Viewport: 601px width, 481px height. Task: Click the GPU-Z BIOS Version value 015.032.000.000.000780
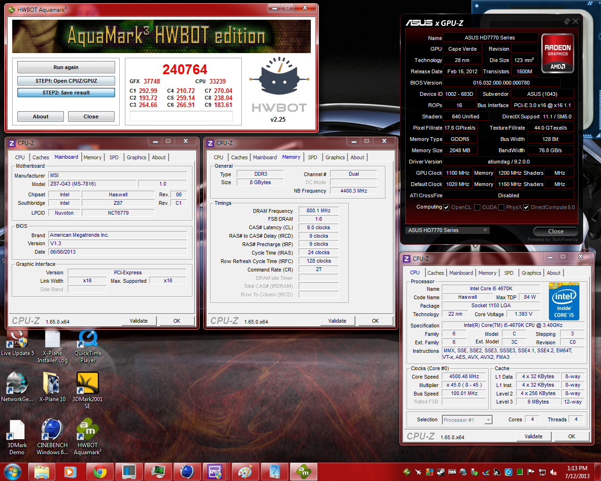tap(501, 83)
